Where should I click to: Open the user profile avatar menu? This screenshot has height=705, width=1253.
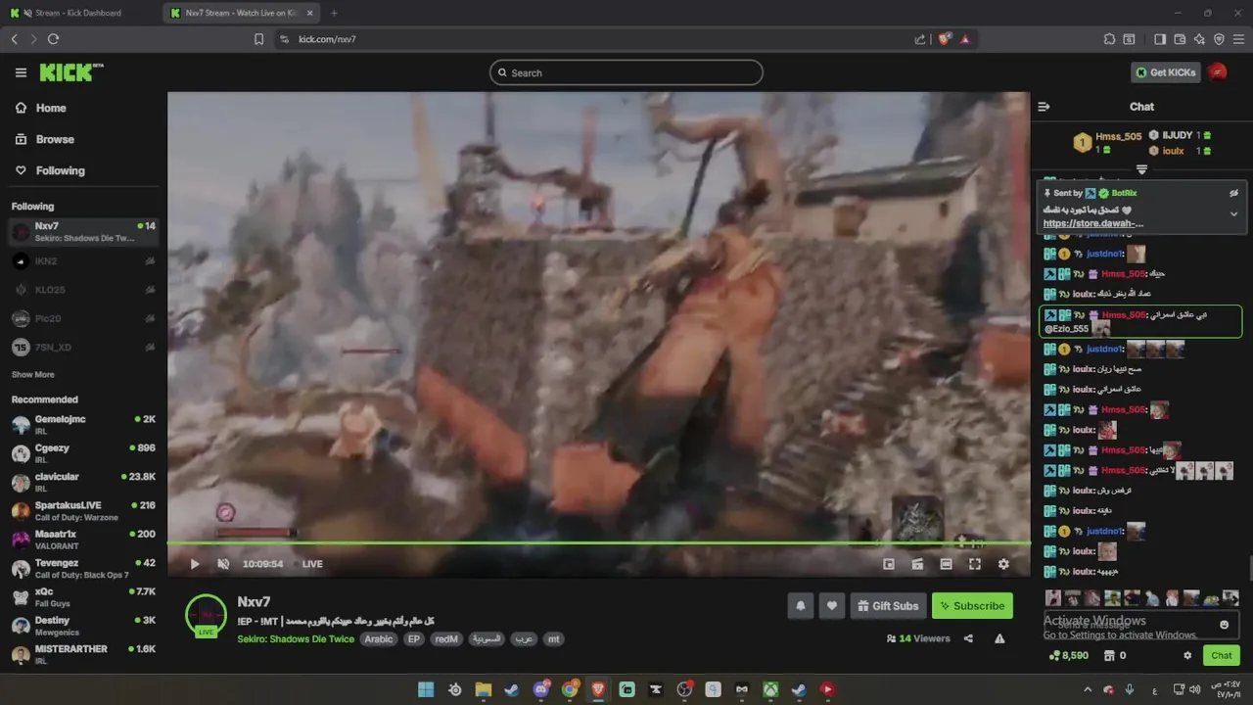[x=1217, y=72]
